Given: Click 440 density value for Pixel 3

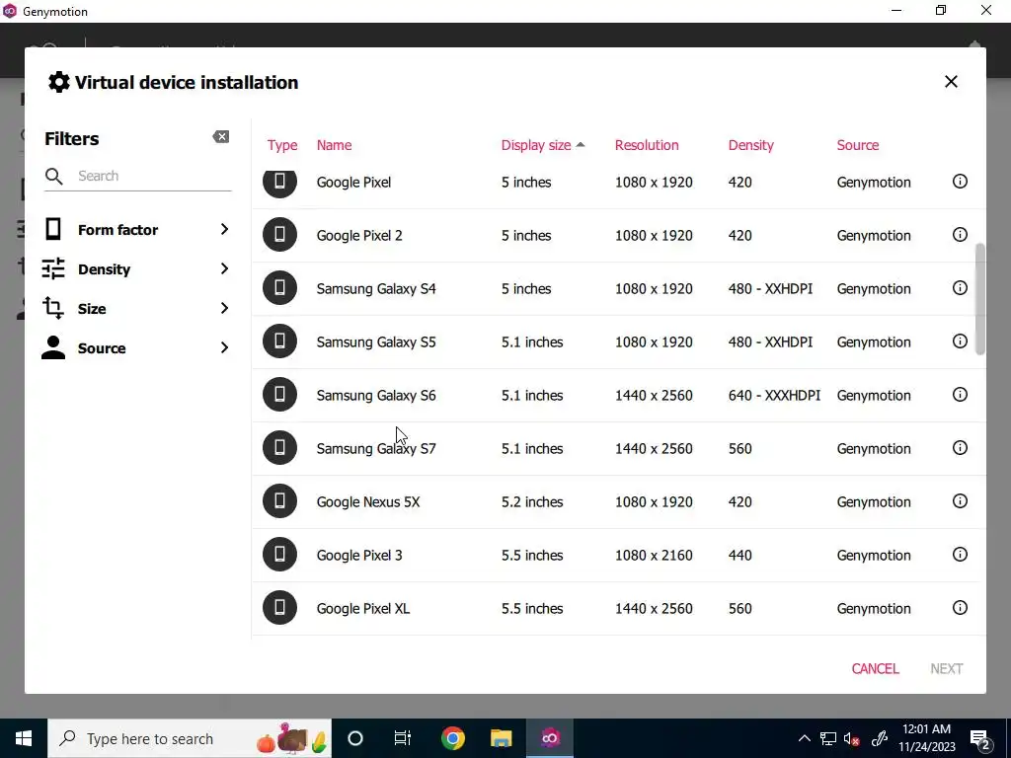Looking at the screenshot, I should pyautogui.click(x=740, y=555).
